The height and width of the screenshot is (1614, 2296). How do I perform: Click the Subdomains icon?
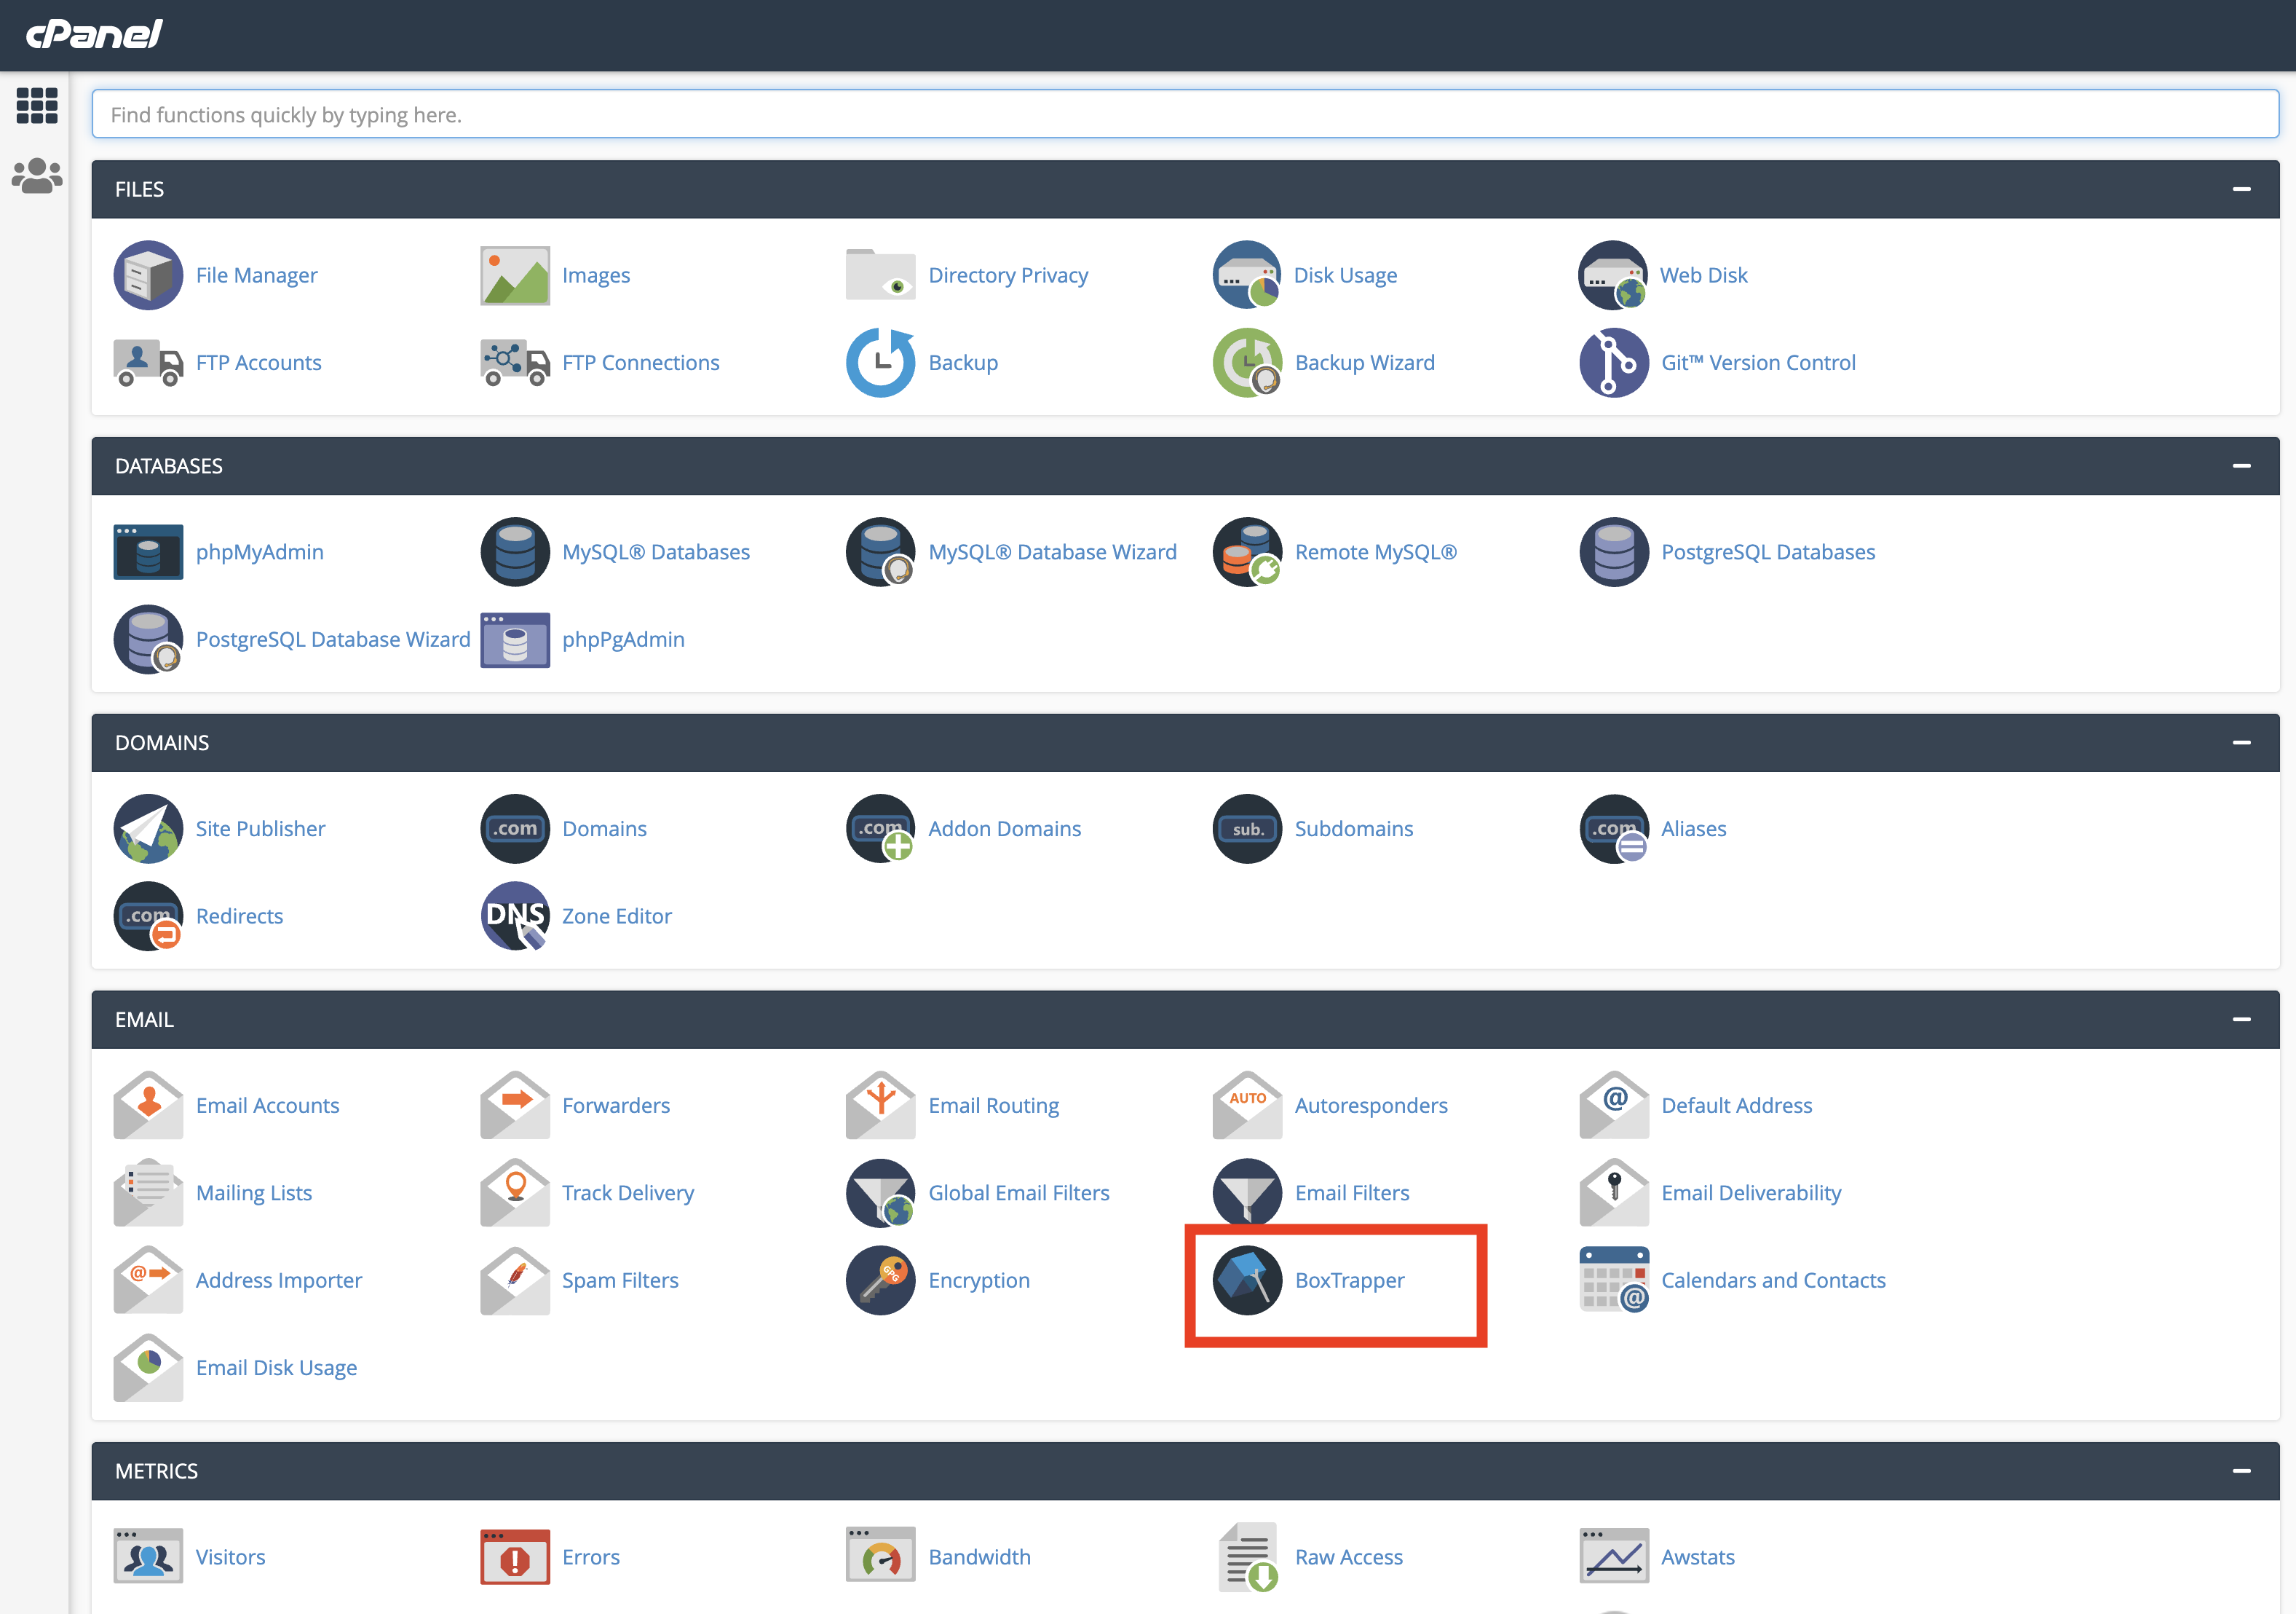click(1247, 829)
